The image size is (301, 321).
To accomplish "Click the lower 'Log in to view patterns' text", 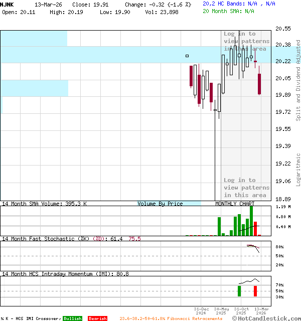I will (x=246, y=188).
